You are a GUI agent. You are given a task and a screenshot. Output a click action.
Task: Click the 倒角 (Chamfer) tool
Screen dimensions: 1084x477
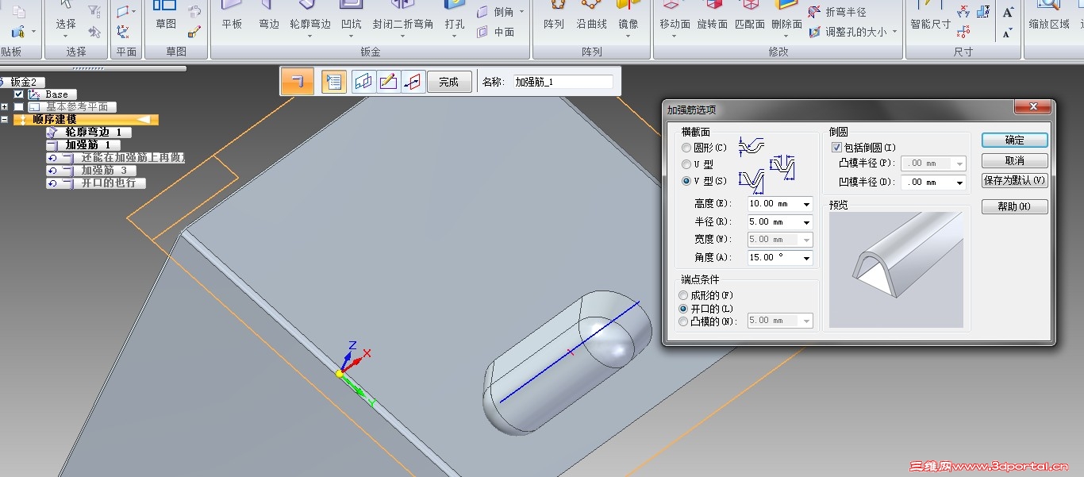pyautogui.click(x=495, y=12)
